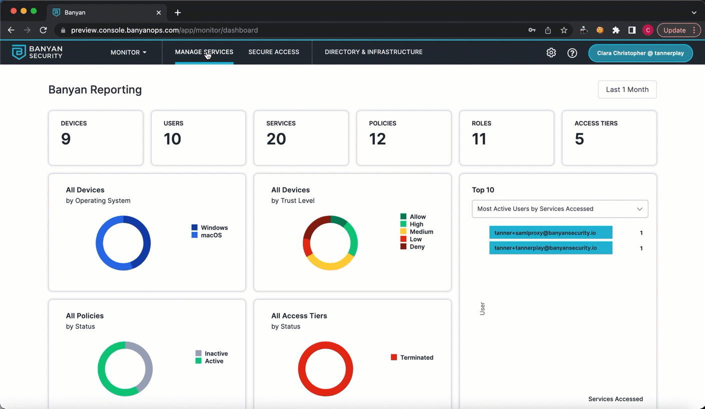Open the settings gear icon
This screenshot has width=705, height=409.
[551, 52]
